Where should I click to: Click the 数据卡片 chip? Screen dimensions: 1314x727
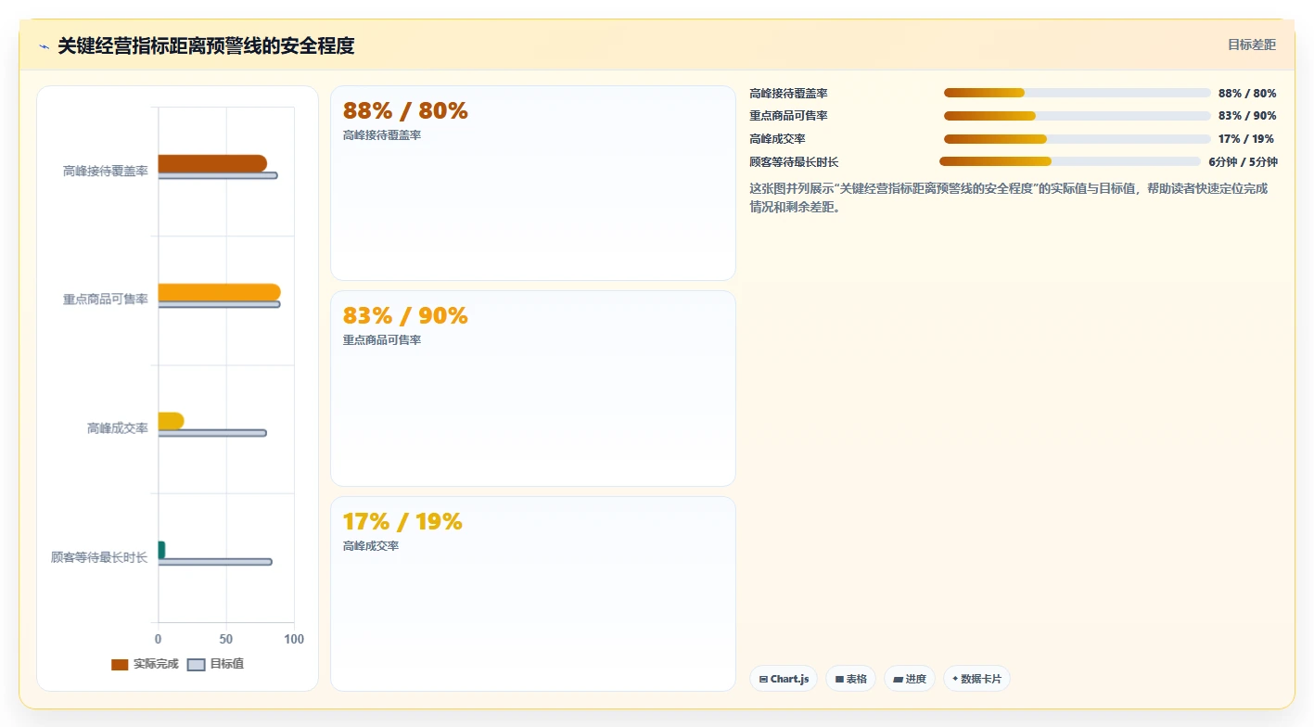[x=976, y=679]
